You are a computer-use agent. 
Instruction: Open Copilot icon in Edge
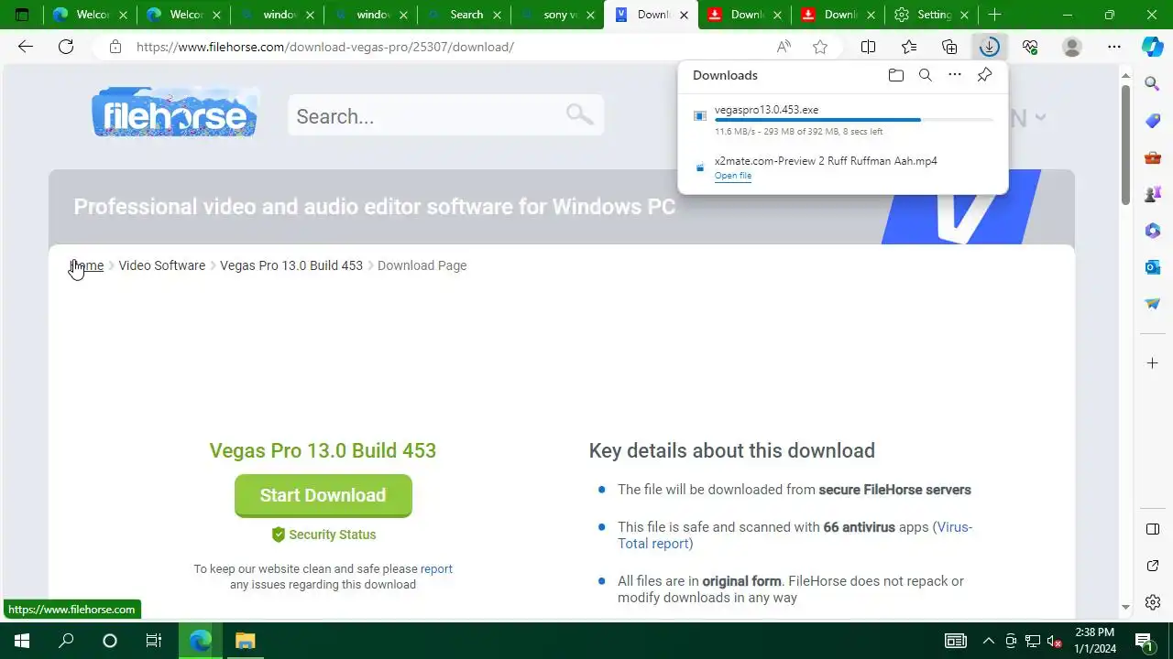pyautogui.click(x=1153, y=47)
